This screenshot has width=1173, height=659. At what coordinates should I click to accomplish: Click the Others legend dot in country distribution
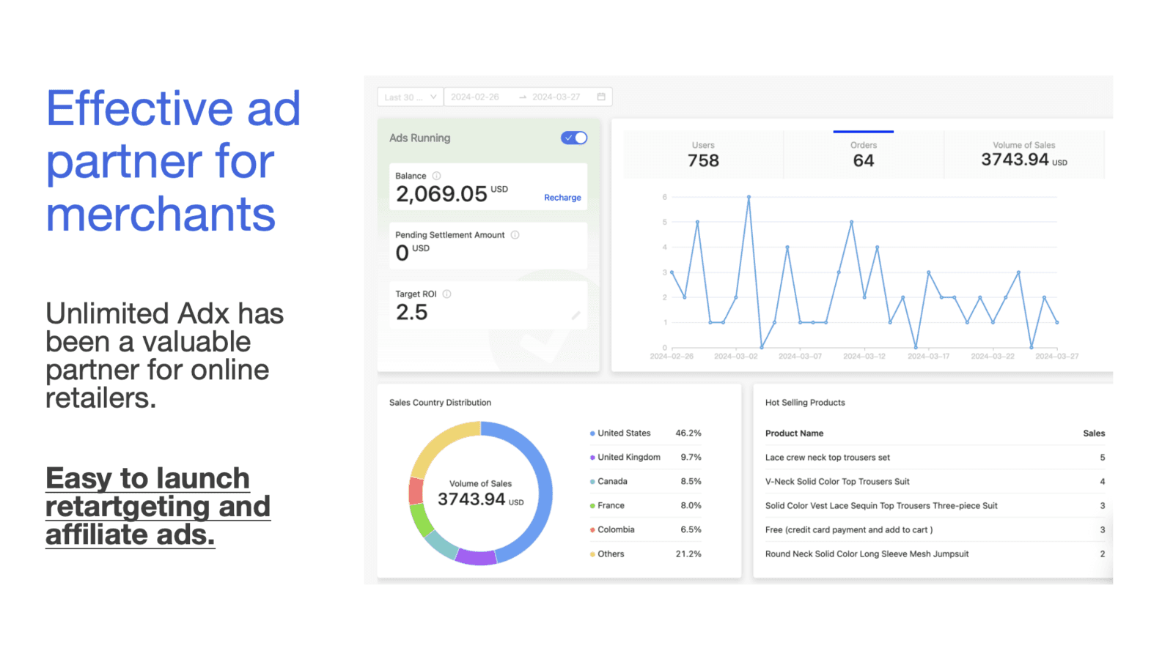coord(592,554)
